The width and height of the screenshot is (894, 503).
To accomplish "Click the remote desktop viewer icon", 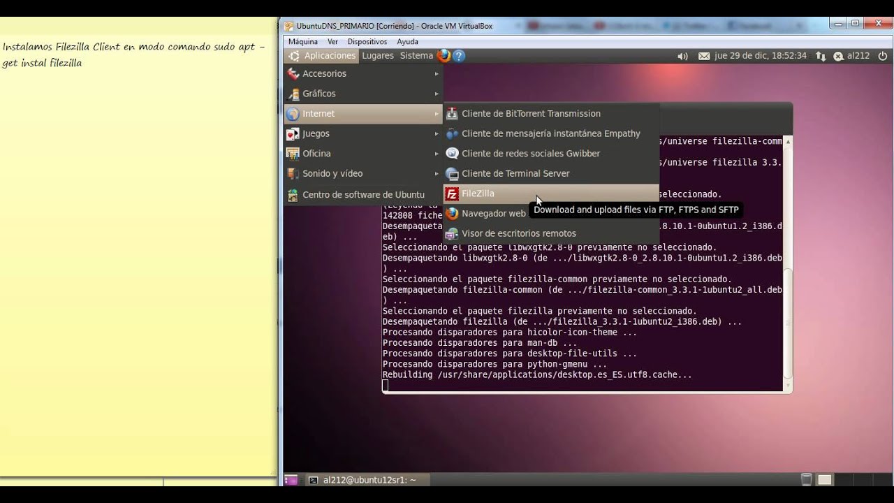I will coord(452,233).
